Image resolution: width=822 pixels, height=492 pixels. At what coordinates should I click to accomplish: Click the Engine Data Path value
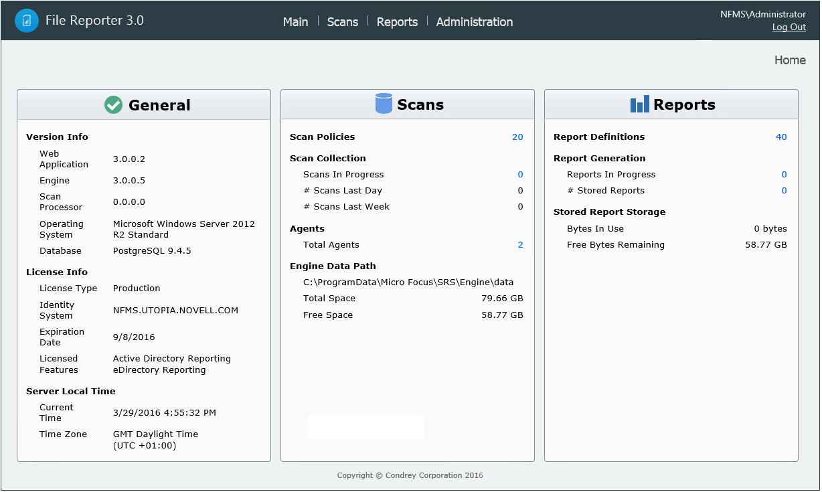click(x=408, y=282)
